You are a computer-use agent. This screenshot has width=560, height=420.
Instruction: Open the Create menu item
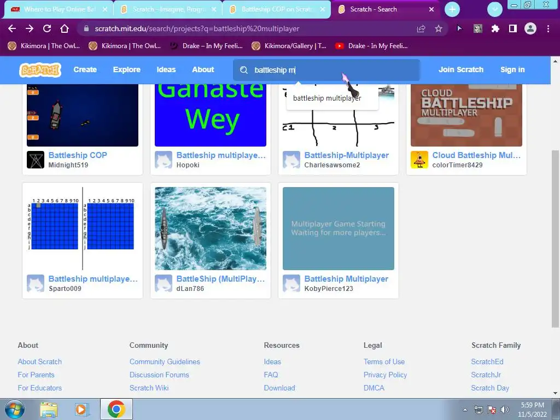click(x=85, y=69)
